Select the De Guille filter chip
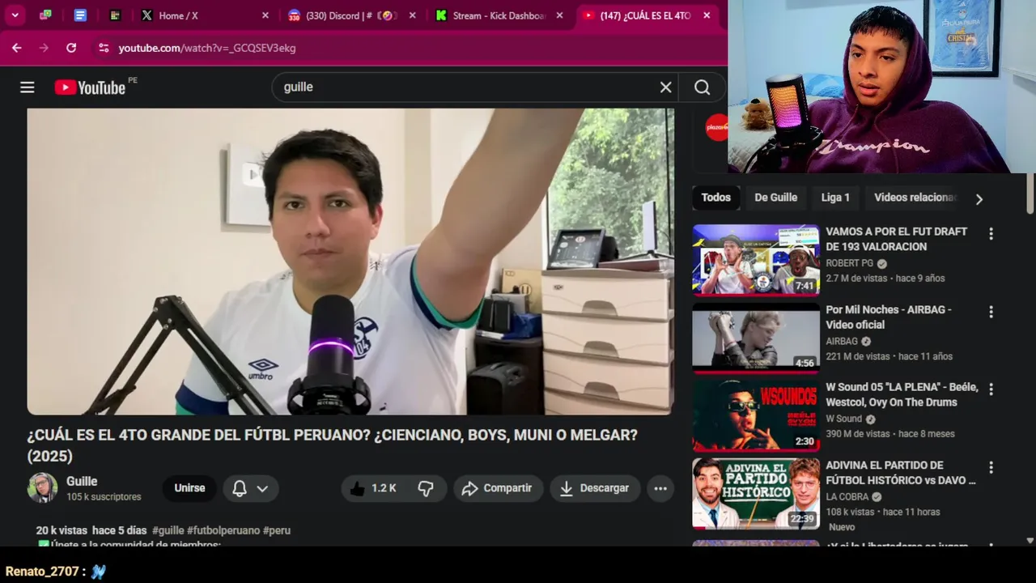Viewport: 1036px width, 583px height. tap(775, 198)
